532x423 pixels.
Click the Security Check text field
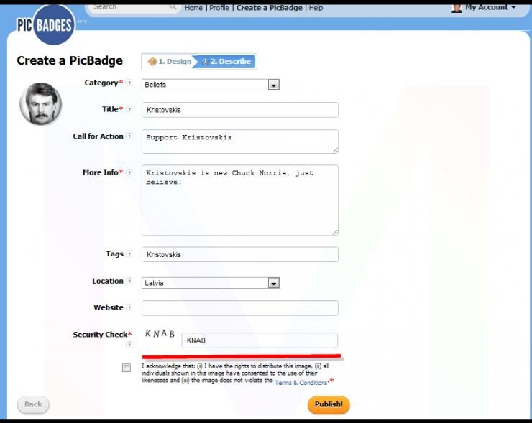click(259, 340)
